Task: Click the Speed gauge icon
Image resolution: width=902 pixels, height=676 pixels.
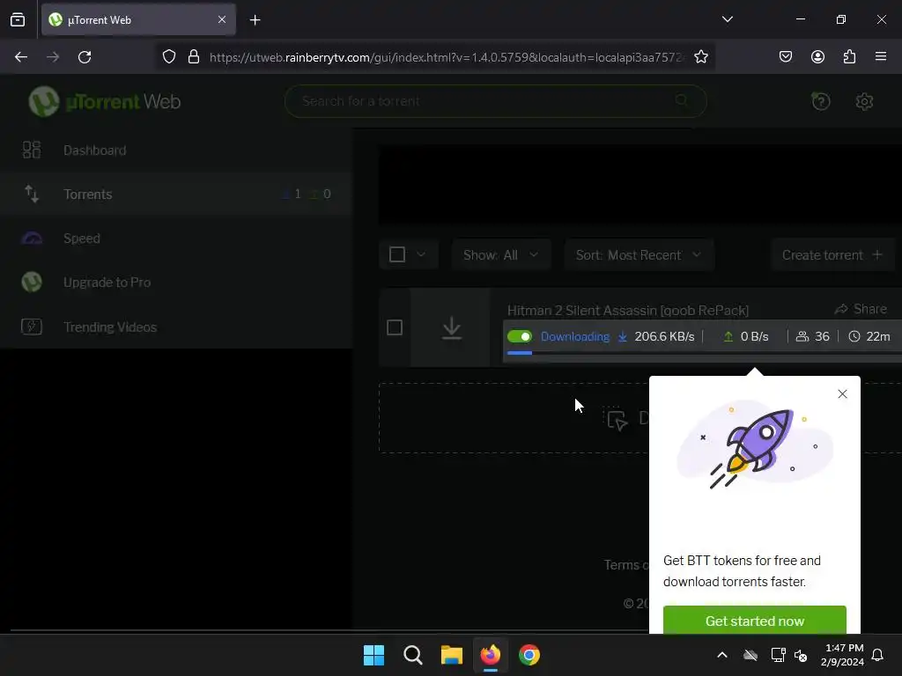Action: [x=32, y=238]
